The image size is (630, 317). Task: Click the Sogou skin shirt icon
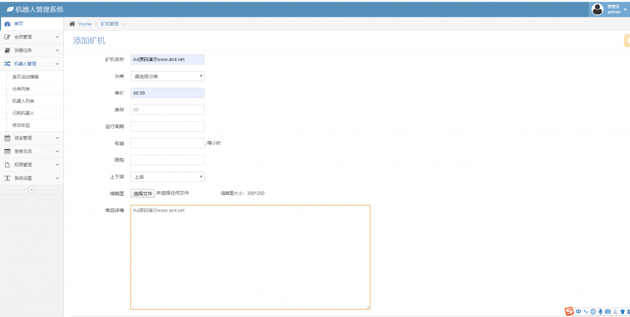[x=621, y=311]
